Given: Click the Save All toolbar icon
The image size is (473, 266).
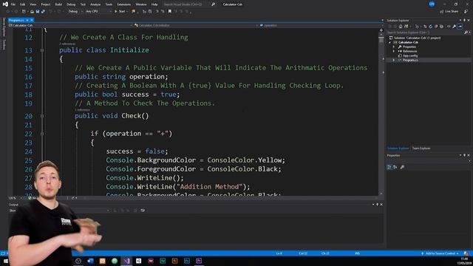Looking at the screenshot, I should tap(43, 12).
